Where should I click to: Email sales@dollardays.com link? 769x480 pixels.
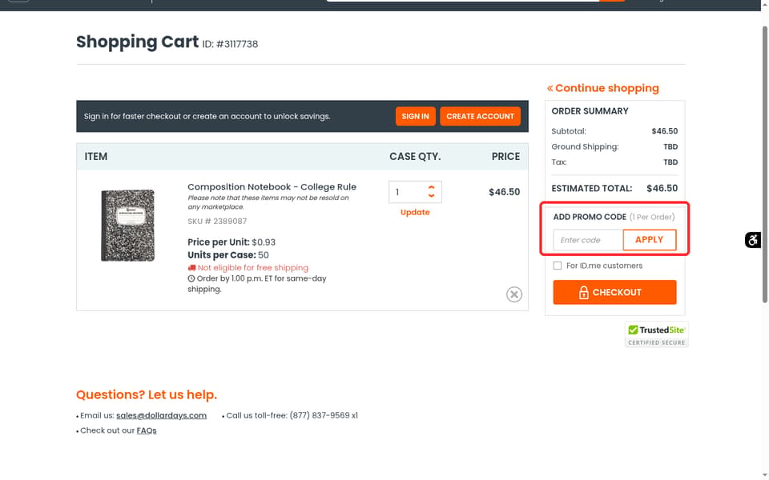click(x=161, y=415)
